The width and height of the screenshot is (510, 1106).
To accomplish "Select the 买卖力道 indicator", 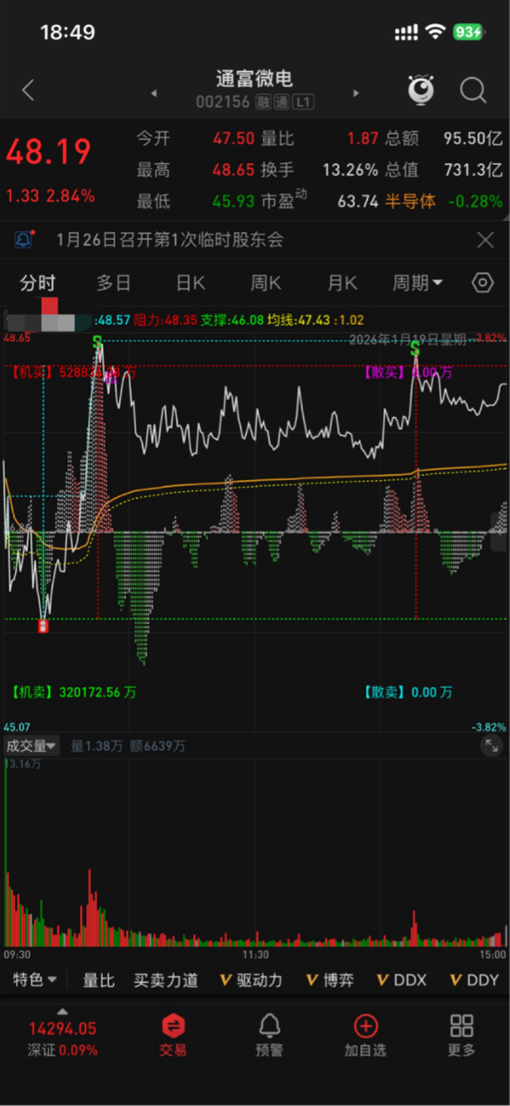I will 166,980.
